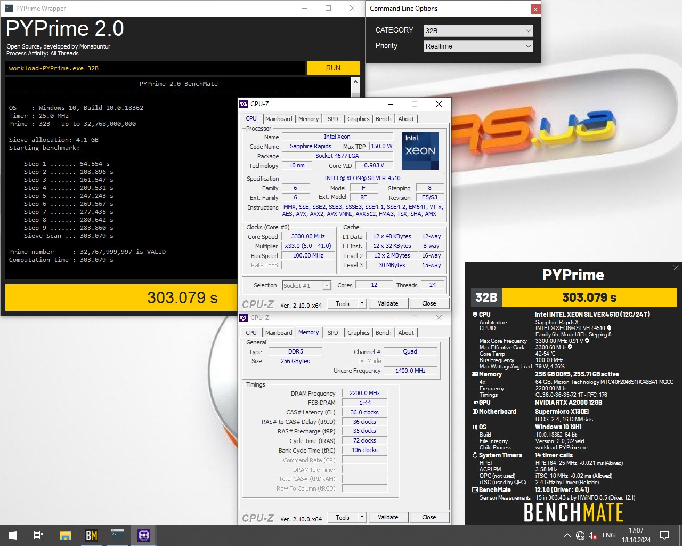The image size is (682, 546).
Task: Open notification center icon
Action: tap(664, 535)
